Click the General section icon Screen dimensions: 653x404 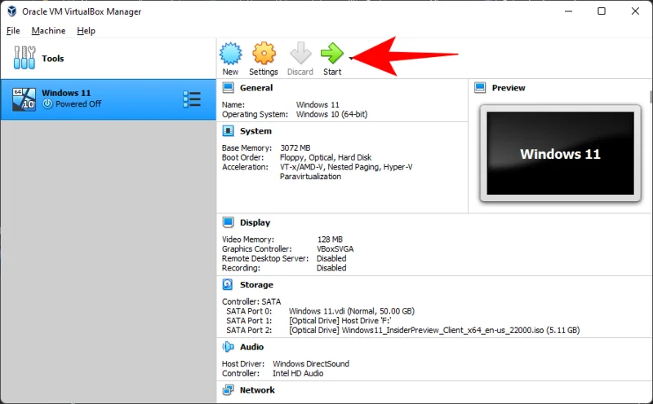coord(230,88)
